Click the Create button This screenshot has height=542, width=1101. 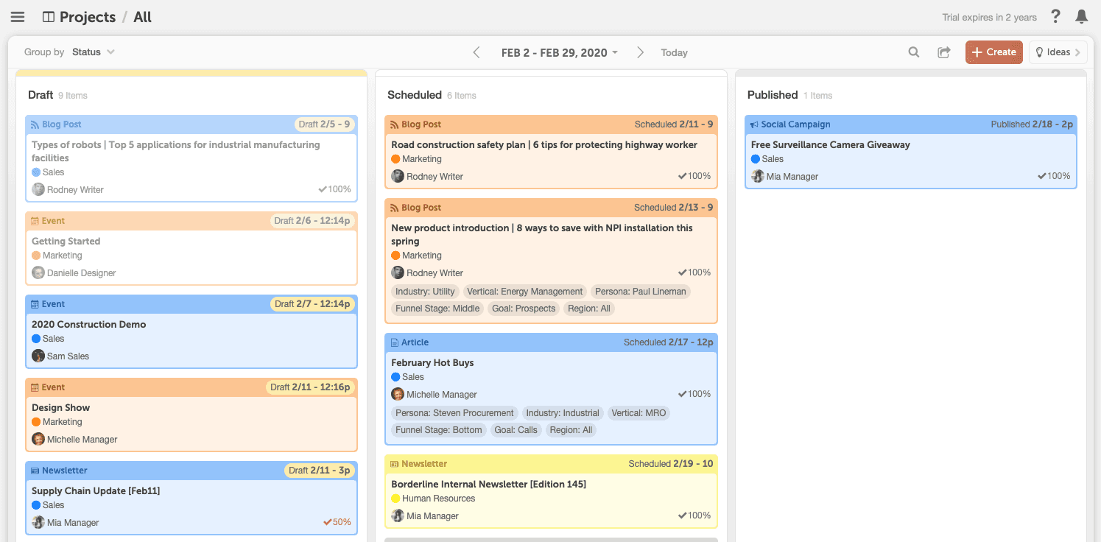pos(993,52)
